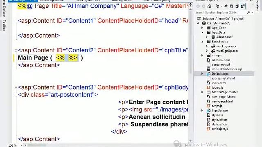The height and width of the screenshot is (147, 262).
Task: Expand the wucSignUp.ascx node
Action: tap(207, 51)
